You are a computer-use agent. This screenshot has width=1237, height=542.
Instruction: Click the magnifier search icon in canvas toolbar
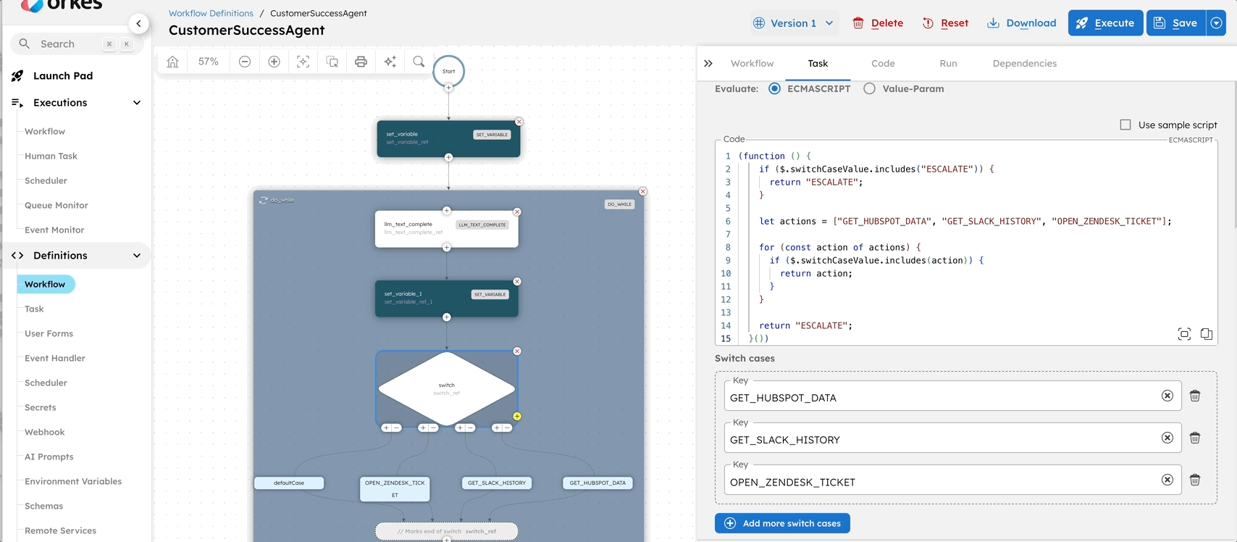[x=419, y=62]
